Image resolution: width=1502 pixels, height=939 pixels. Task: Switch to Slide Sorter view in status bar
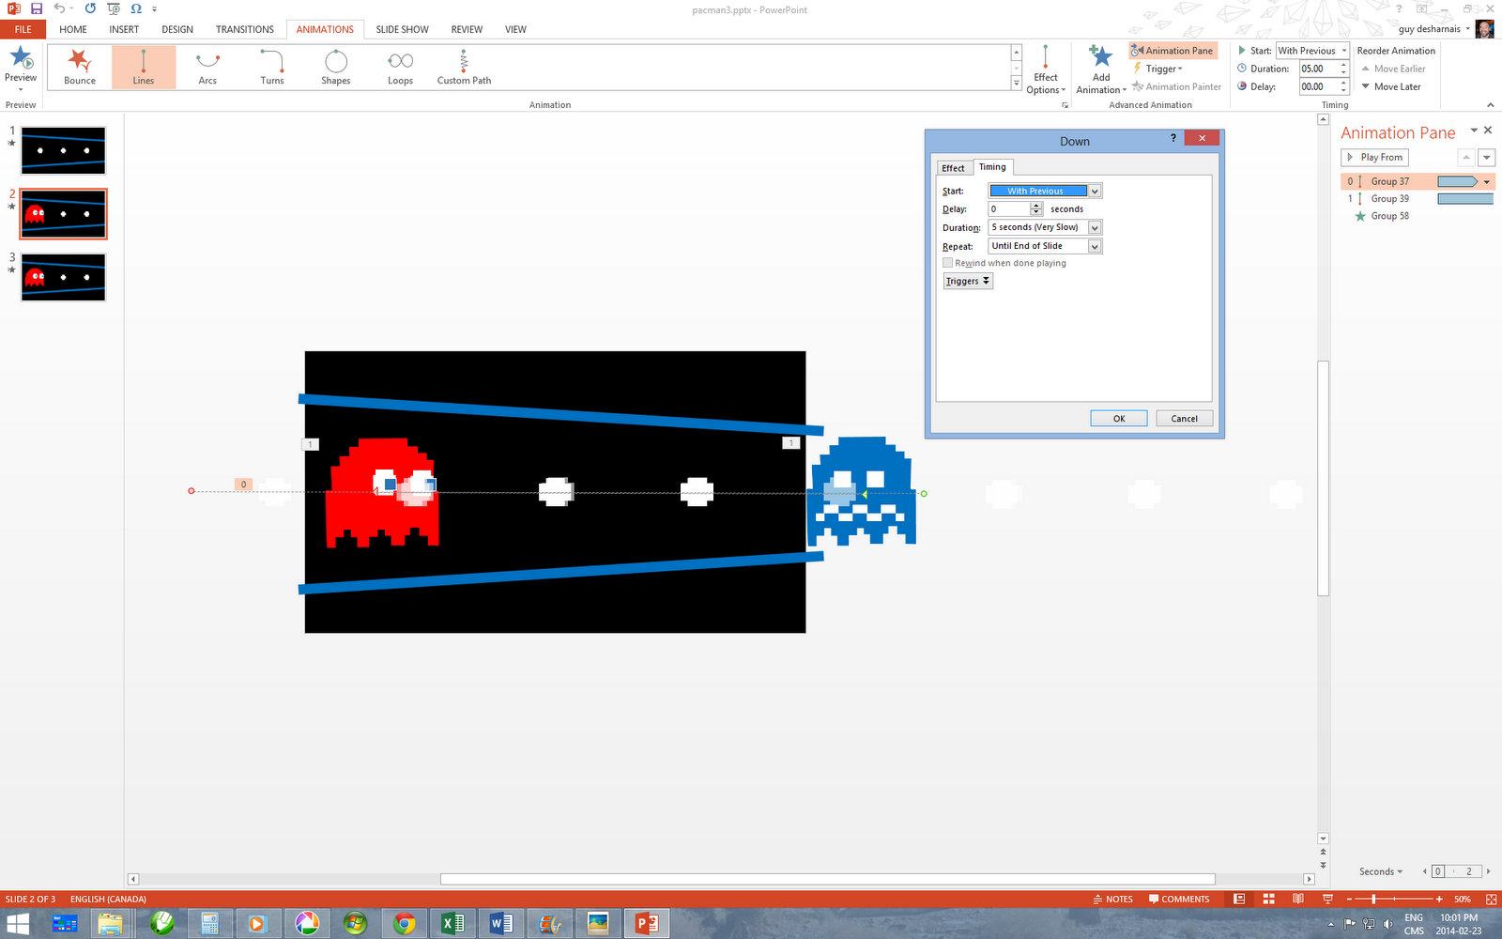pos(1268,899)
